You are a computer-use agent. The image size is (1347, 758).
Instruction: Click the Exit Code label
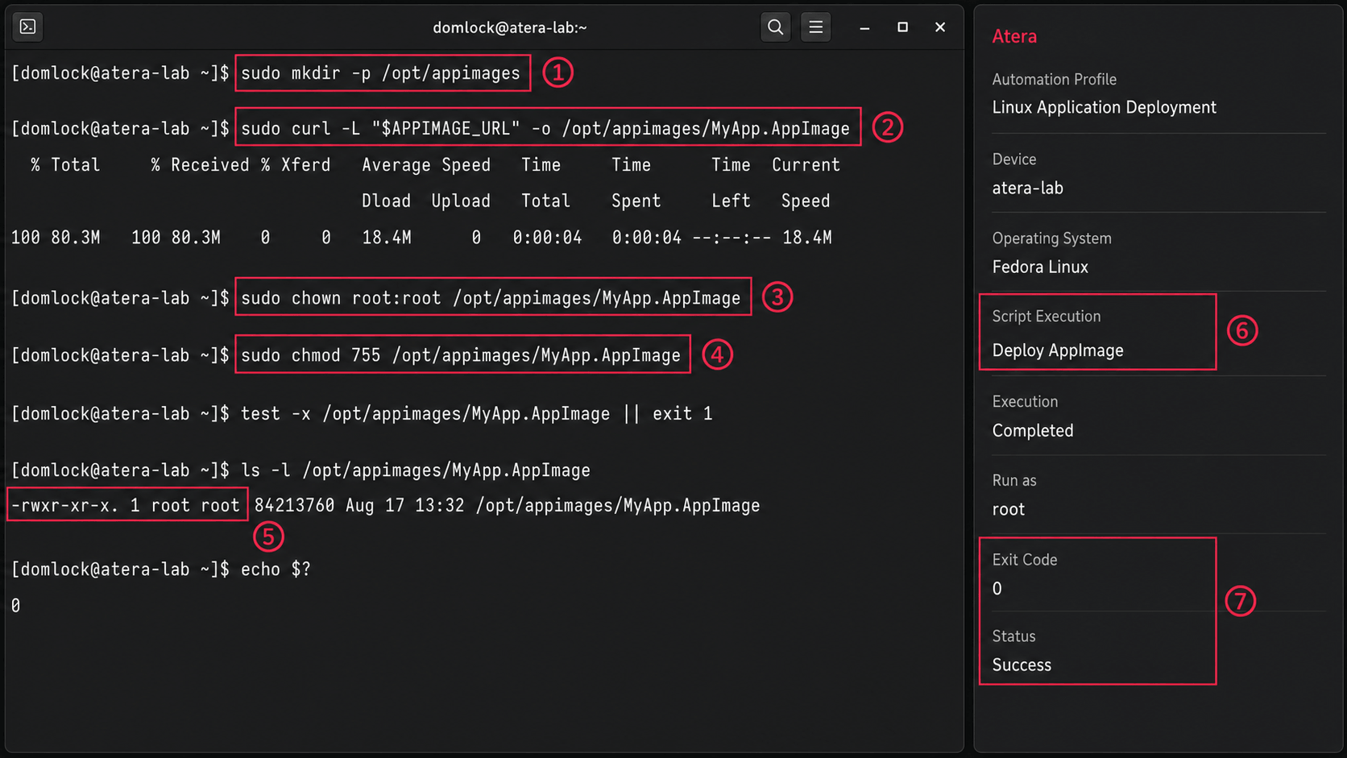coord(1025,560)
